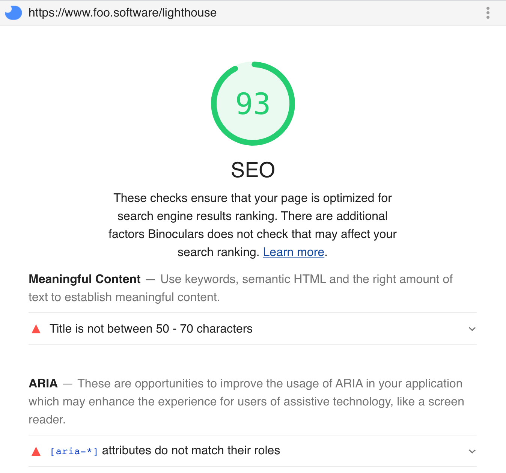Click the [aria-*] code label
The height and width of the screenshot is (473, 506).
pyautogui.click(x=74, y=451)
